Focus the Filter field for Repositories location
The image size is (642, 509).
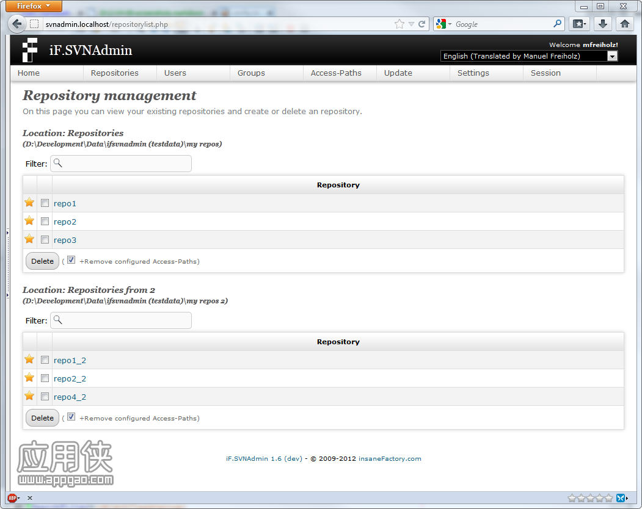pyautogui.click(x=121, y=163)
